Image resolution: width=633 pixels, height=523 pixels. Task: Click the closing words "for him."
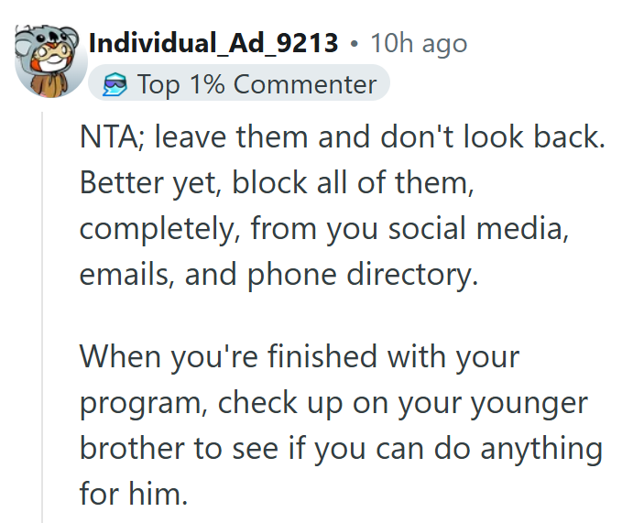point(133,495)
